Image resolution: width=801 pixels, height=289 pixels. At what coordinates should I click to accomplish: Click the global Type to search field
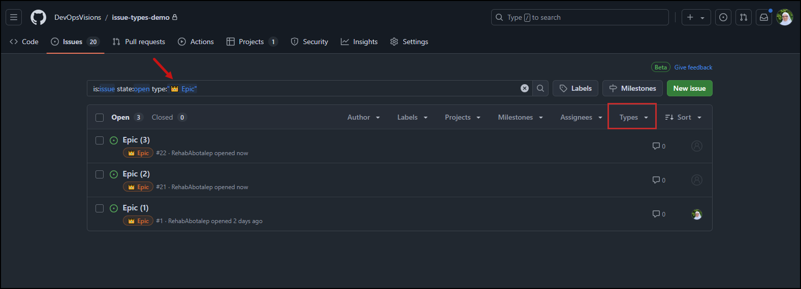point(580,17)
